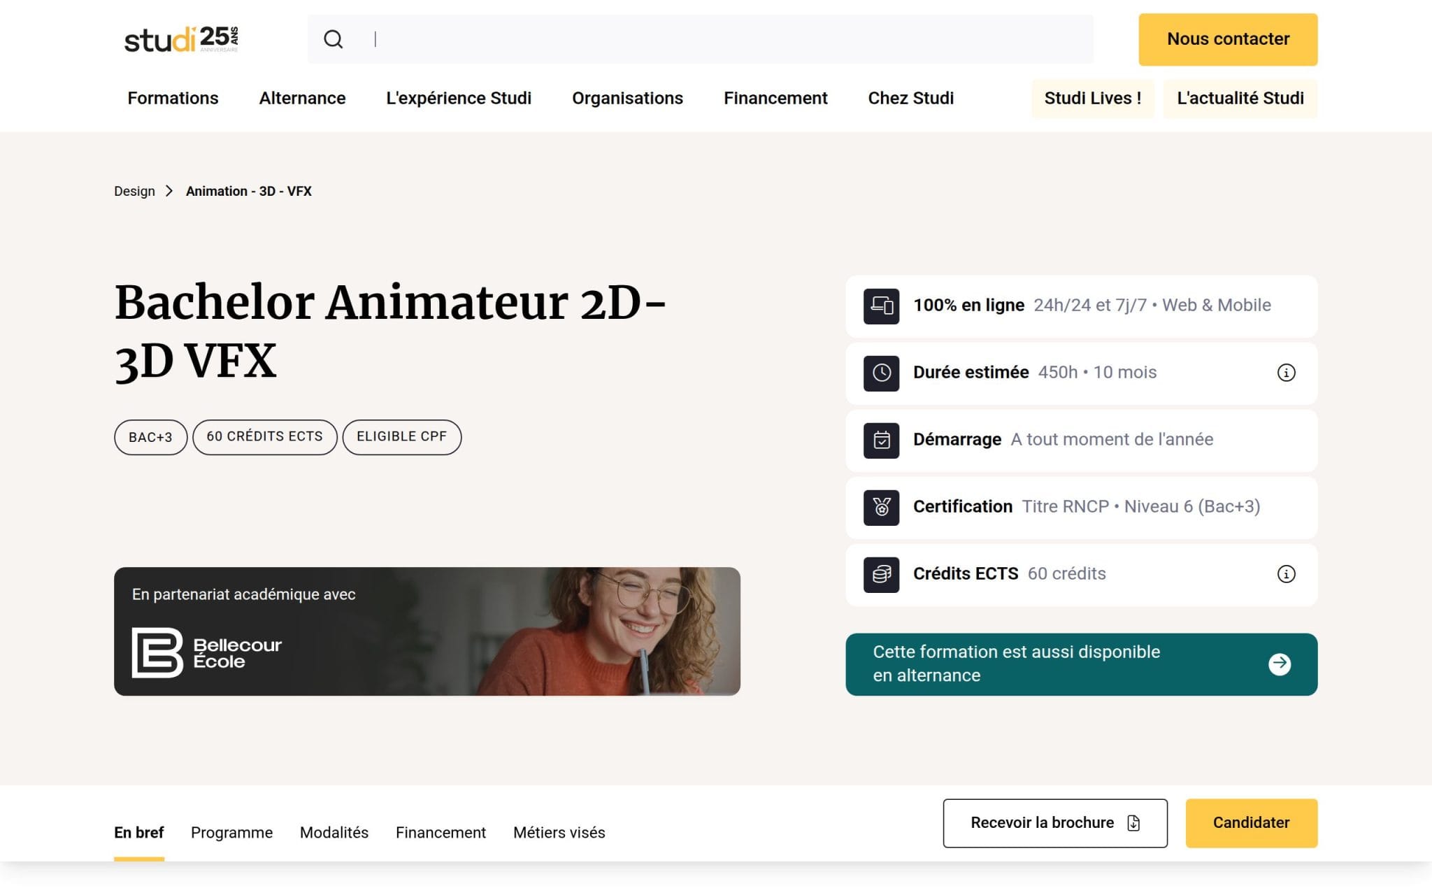Click the devices icon beside 100% en ligne

[881, 306]
